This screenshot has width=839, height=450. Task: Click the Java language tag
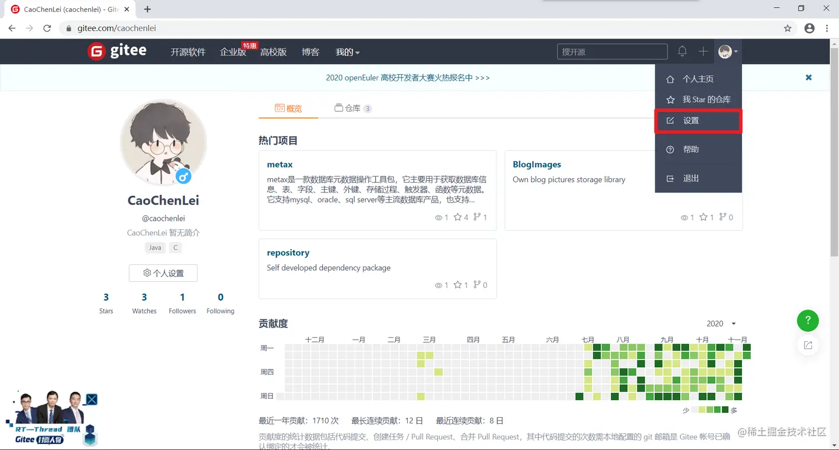pos(155,247)
